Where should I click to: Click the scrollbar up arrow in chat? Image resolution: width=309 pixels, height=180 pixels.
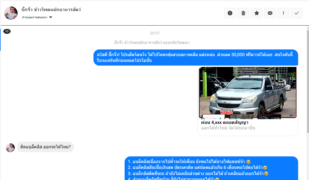pos(307,28)
